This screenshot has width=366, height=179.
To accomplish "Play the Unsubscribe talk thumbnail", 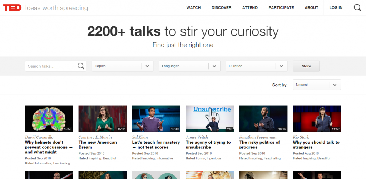I will tap(210, 119).
